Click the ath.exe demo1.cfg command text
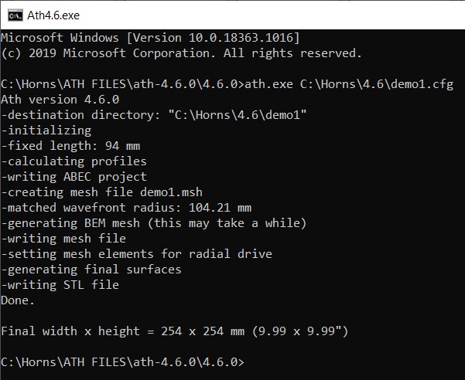The image size is (465, 380). click(349, 84)
